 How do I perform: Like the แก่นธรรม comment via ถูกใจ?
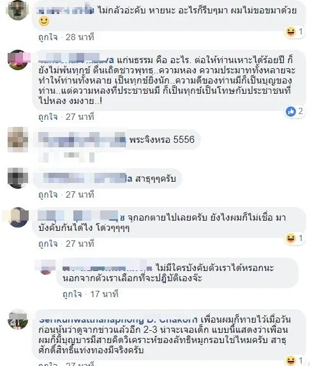point(48,117)
